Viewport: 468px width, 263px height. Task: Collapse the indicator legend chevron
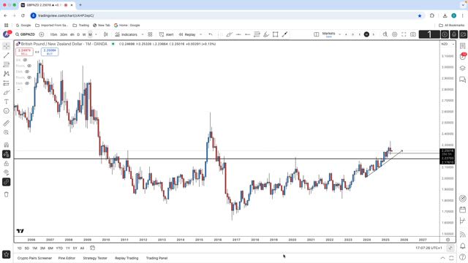tap(19, 89)
